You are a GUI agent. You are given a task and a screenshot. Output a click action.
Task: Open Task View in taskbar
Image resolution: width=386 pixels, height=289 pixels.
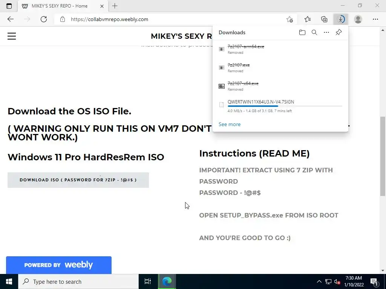tap(148, 281)
